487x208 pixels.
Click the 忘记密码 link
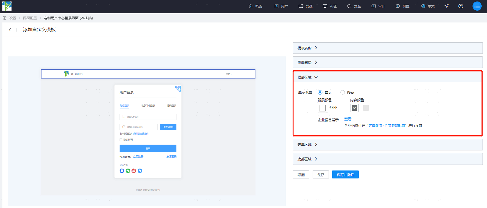pos(171,157)
